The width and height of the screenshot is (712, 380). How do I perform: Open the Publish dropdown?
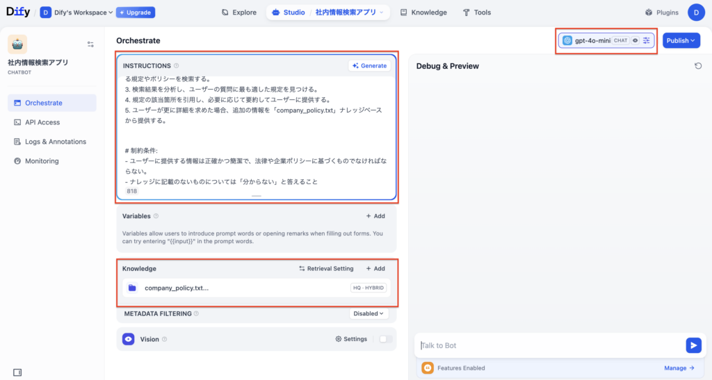[681, 40]
